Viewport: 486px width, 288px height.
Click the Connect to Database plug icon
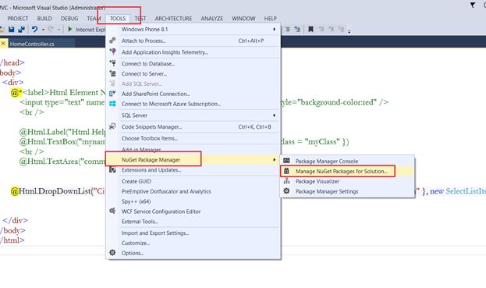coord(112,63)
